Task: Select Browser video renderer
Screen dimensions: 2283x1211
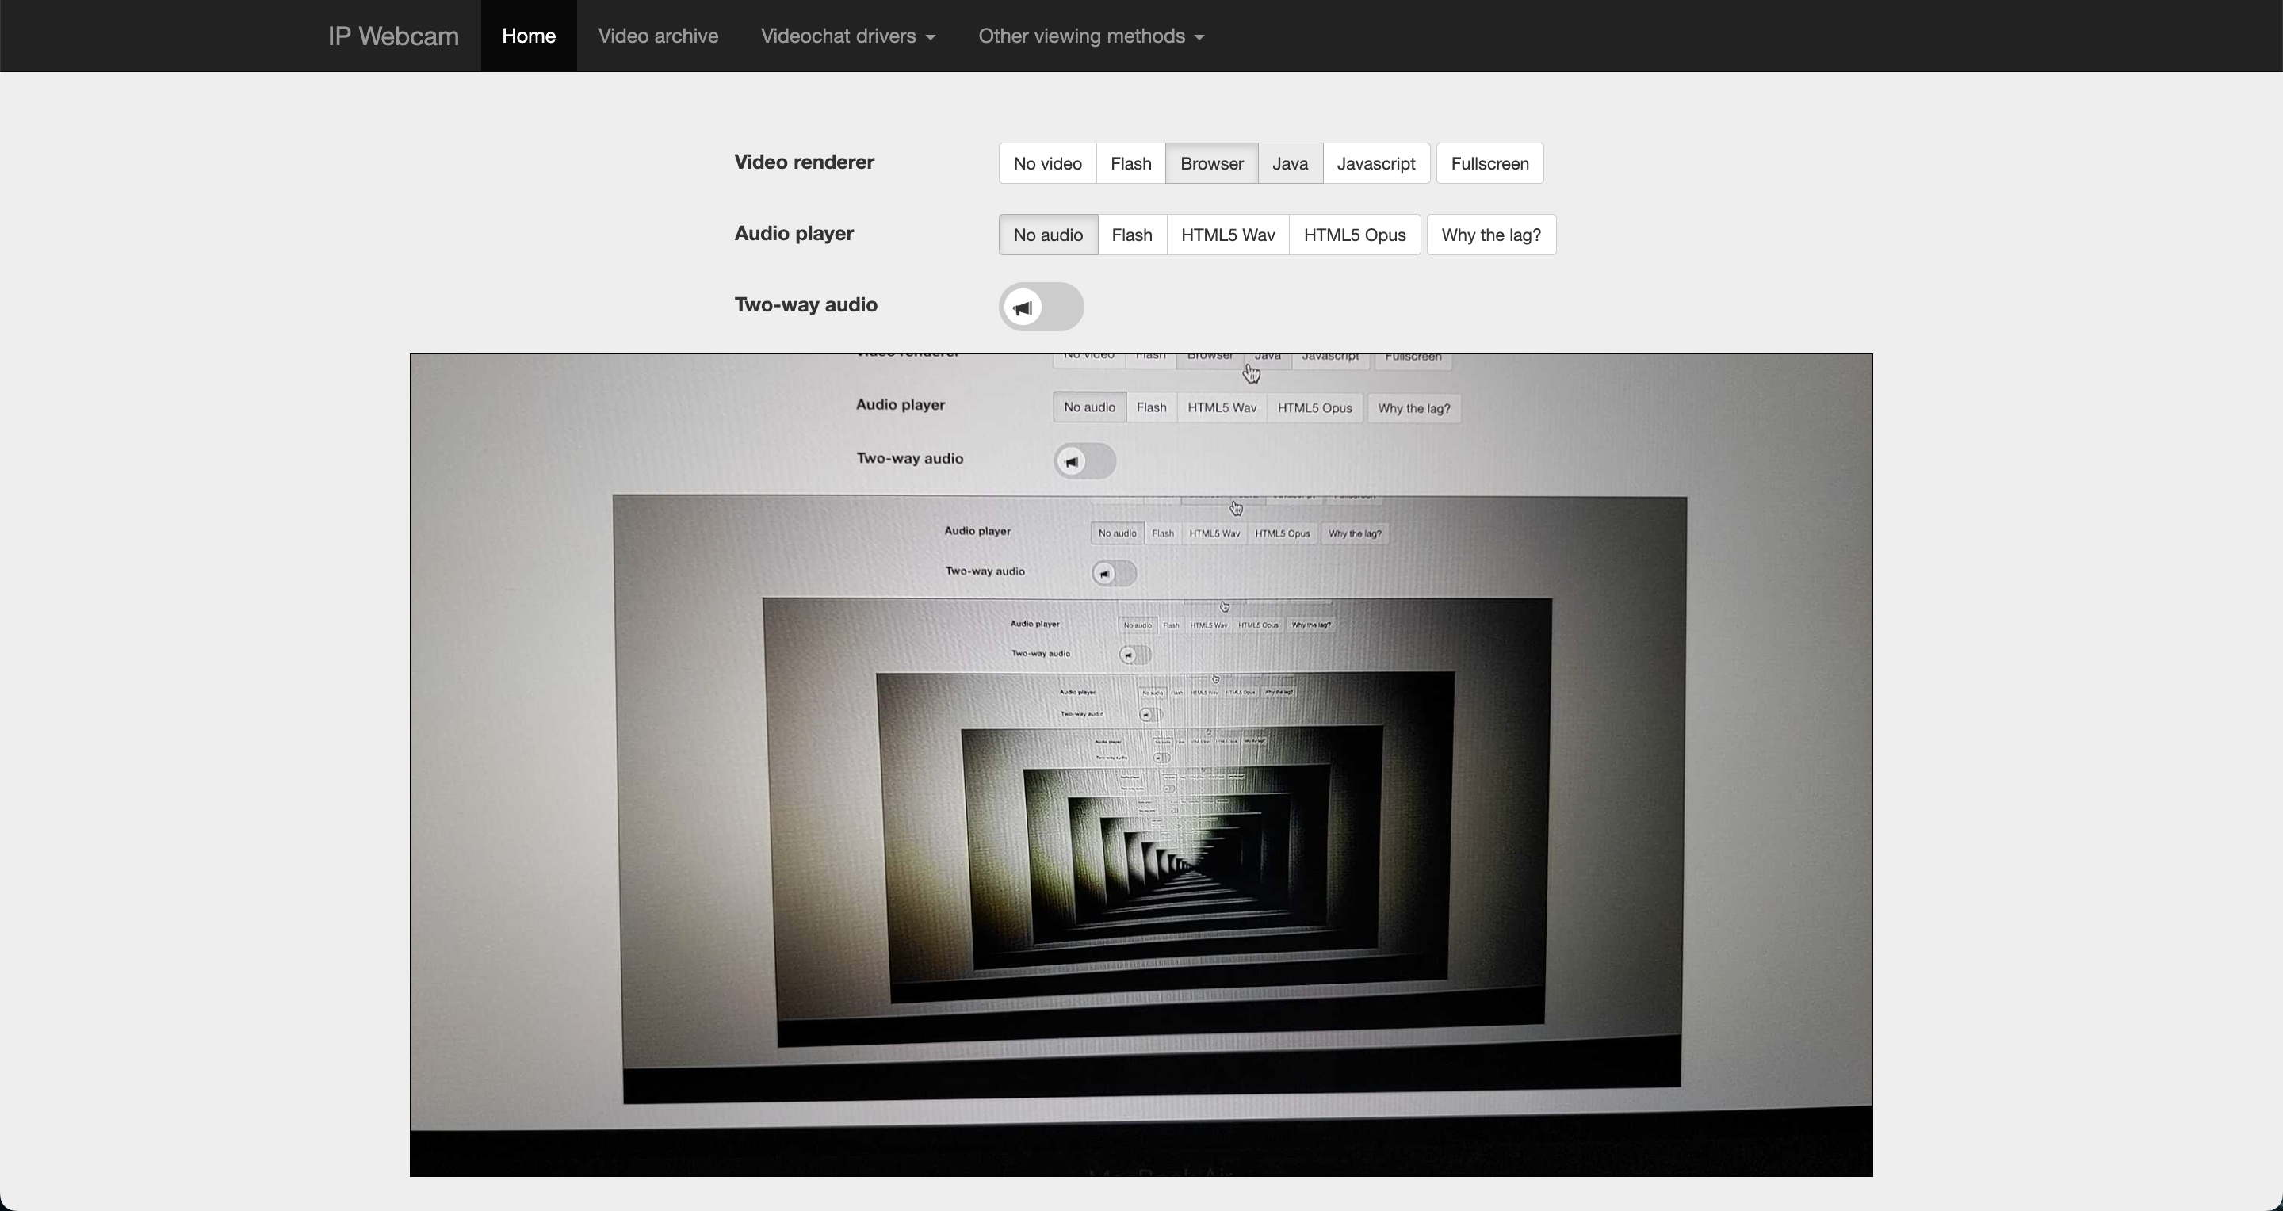Action: 1210,164
